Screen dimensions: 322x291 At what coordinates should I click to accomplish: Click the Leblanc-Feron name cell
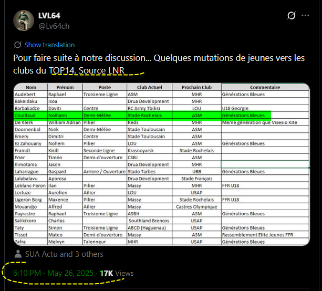pos(31,185)
